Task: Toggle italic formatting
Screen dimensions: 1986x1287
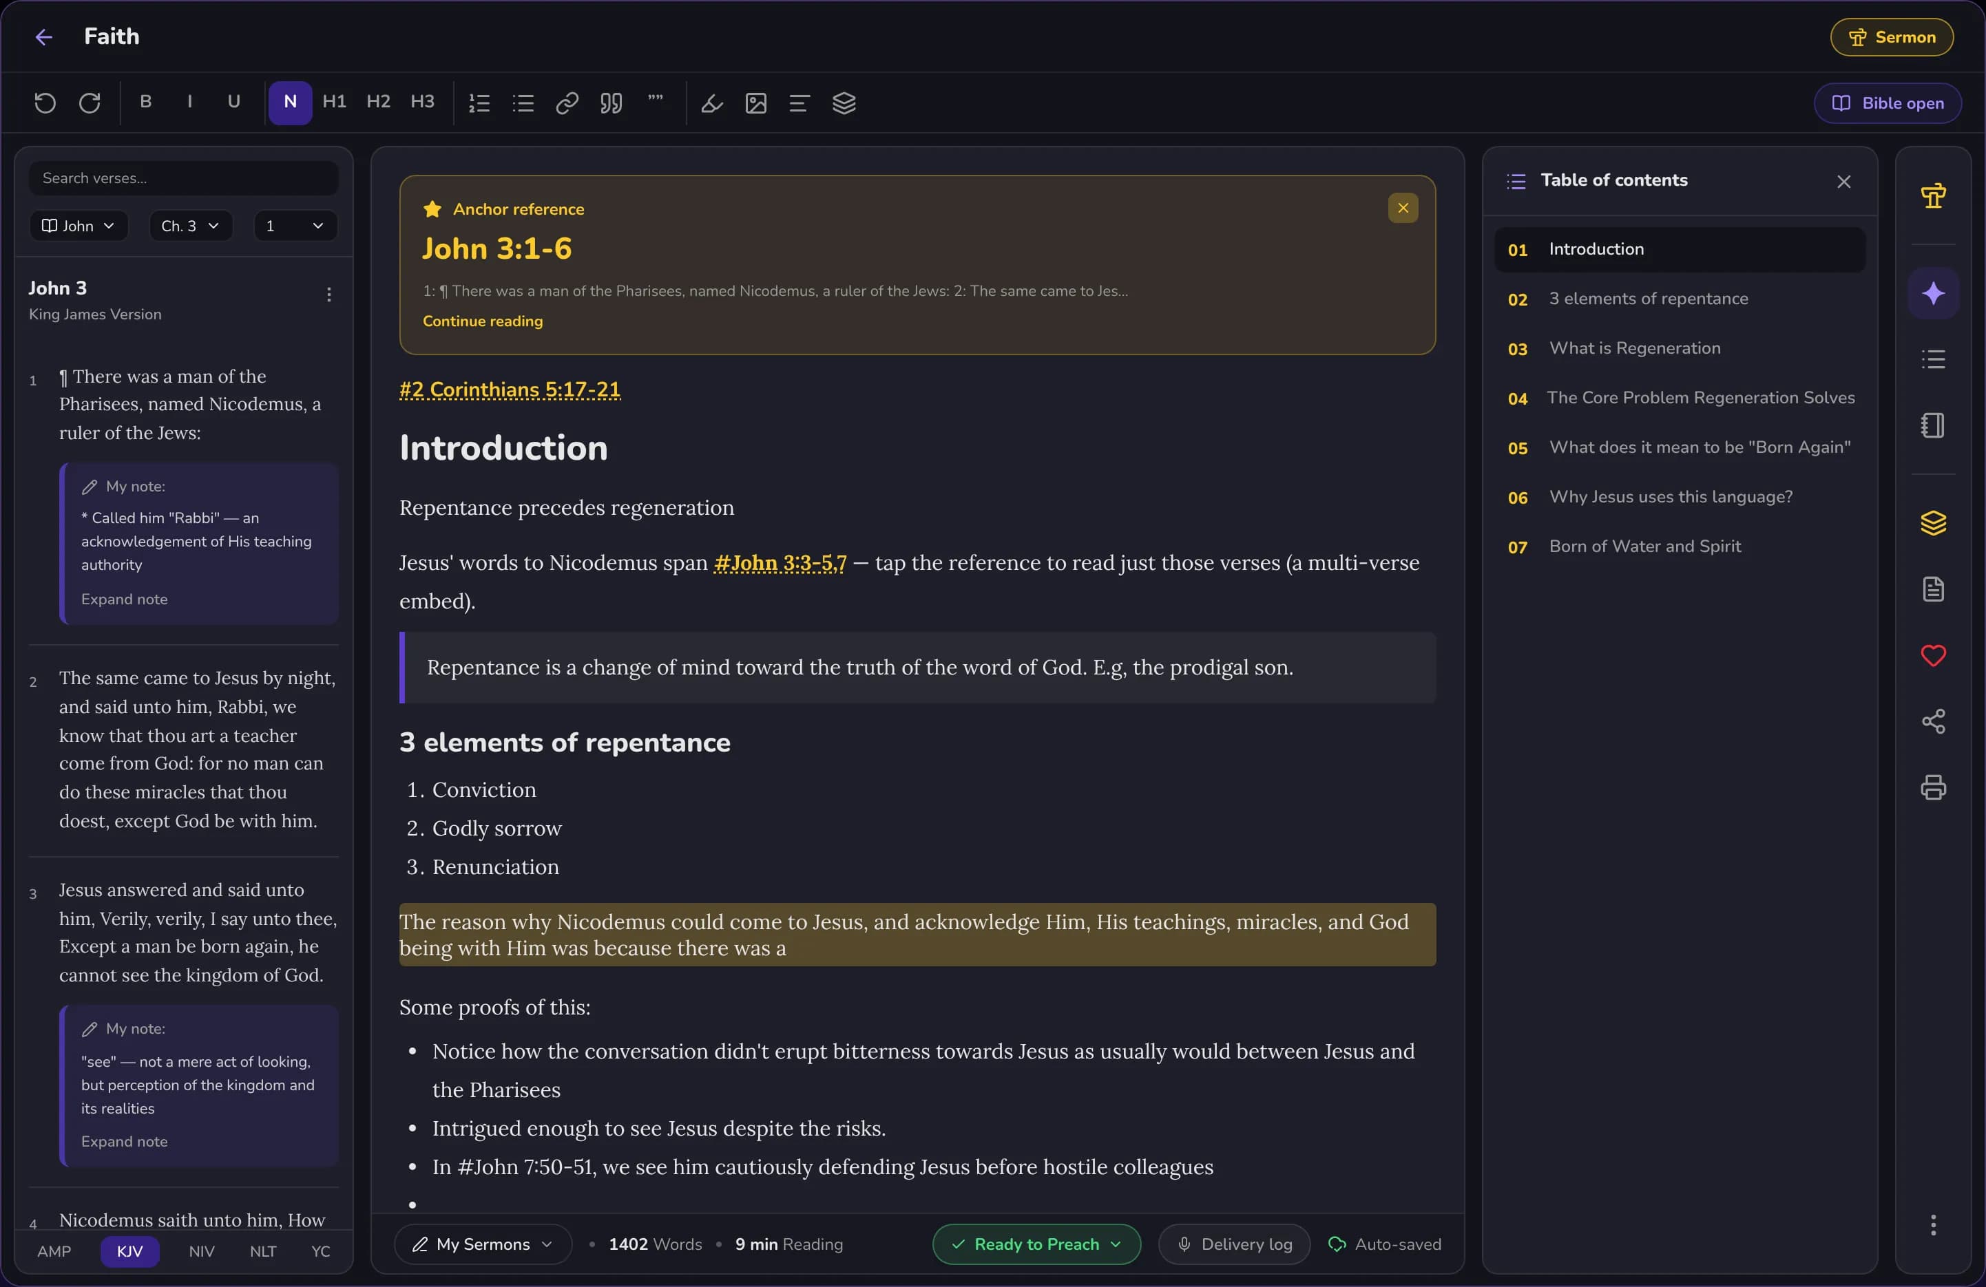Action: (189, 102)
